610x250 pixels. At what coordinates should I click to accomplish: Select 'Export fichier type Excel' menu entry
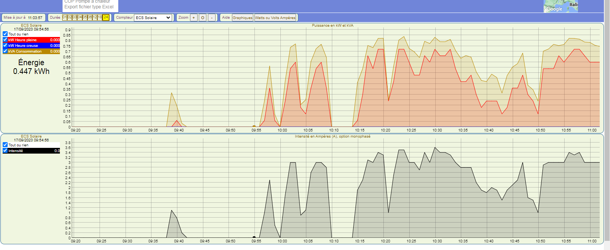tap(89, 7)
